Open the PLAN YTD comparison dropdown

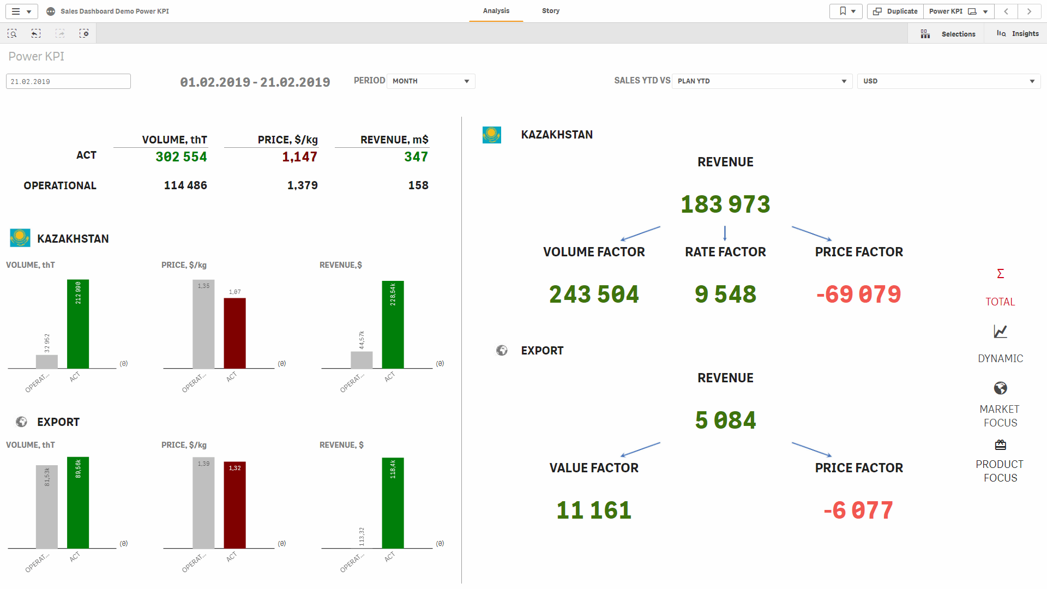coord(762,81)
